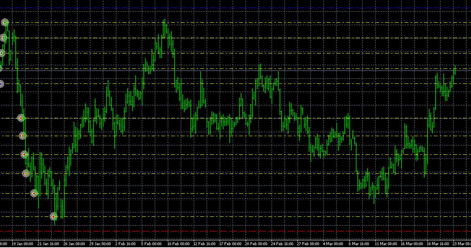
Task: Select second red arrow marker from top
Action: pyautogui.click(x=23, y=136)
